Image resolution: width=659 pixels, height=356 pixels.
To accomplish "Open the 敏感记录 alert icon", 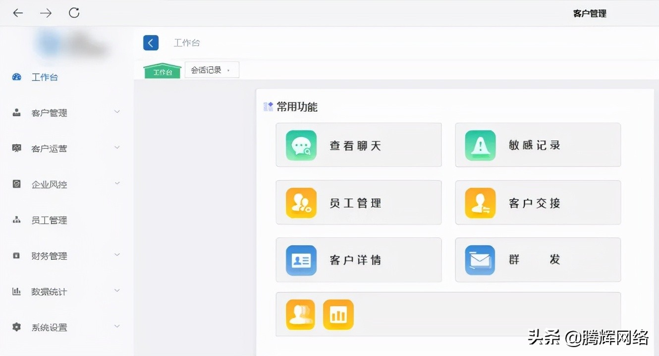I will tap(480, 144).
